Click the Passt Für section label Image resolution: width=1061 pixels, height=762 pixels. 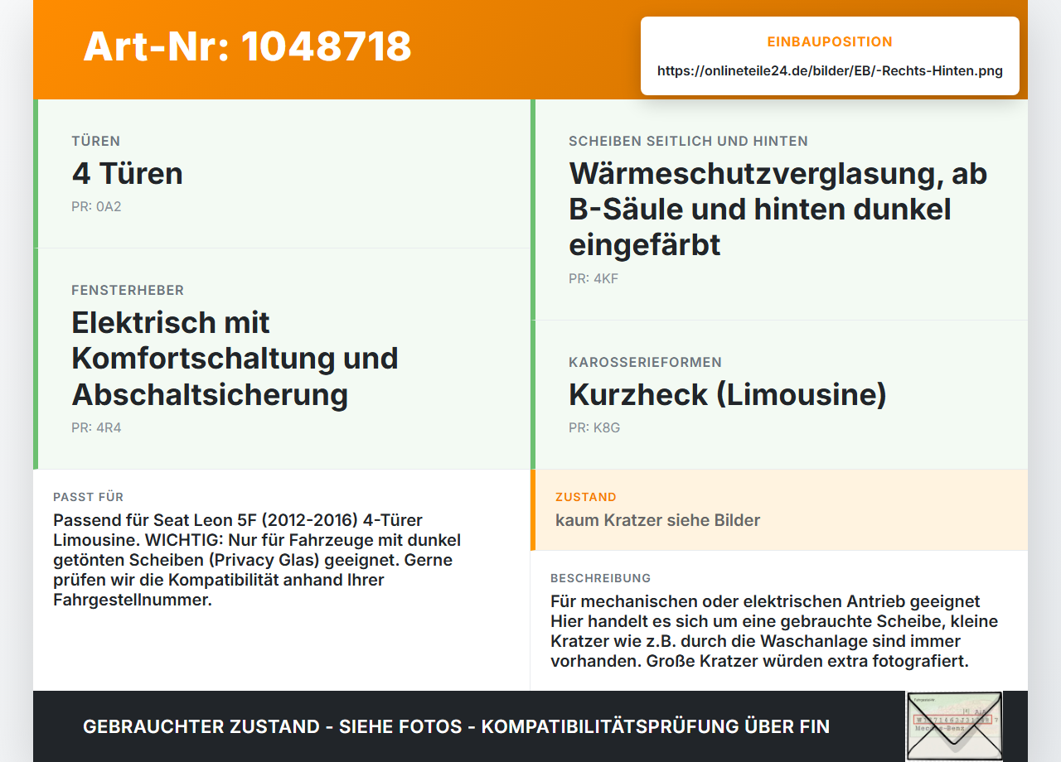(89, 497)
